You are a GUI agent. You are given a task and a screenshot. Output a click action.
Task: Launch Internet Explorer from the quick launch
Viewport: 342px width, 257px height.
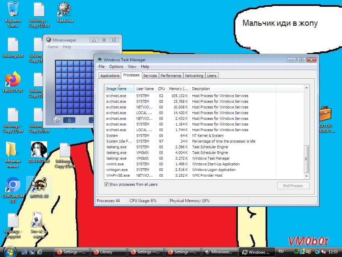39,252
